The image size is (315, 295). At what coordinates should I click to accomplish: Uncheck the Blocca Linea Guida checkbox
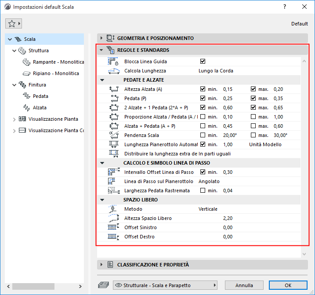pyautogui.click(x=203, y=61)
